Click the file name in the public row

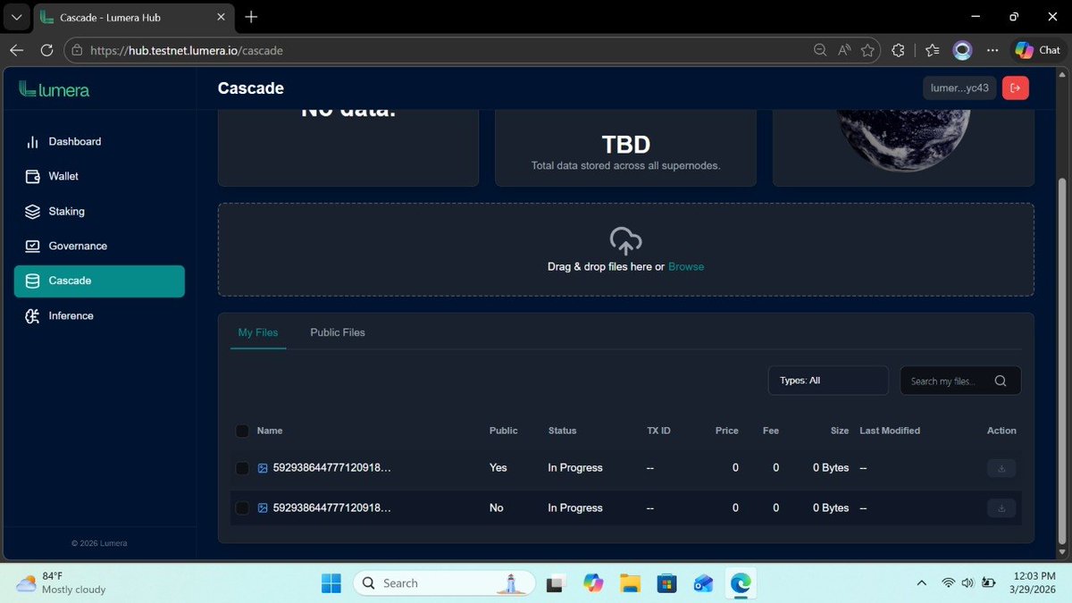tap(331, 468)
